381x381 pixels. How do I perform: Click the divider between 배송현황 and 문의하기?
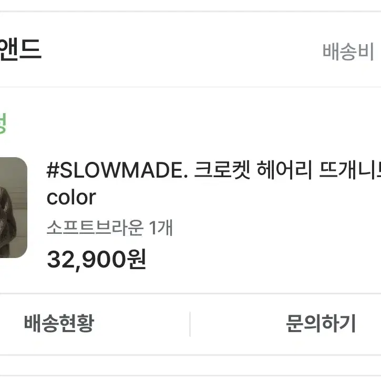[x=190, y=324]
